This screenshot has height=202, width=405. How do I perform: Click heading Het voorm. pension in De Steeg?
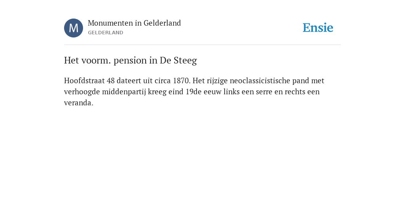click(131, 60)
